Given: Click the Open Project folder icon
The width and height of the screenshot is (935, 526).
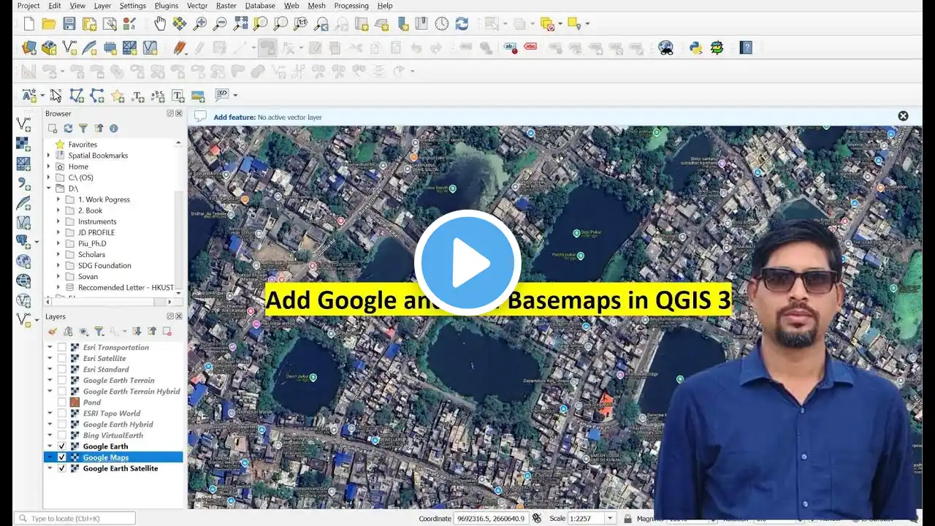Looking at the screenshot, I should [x=49, y=24].
